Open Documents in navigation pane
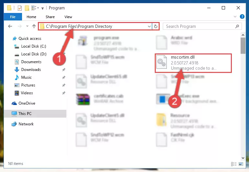The image size is (249, 172). [x=31, y=62]
